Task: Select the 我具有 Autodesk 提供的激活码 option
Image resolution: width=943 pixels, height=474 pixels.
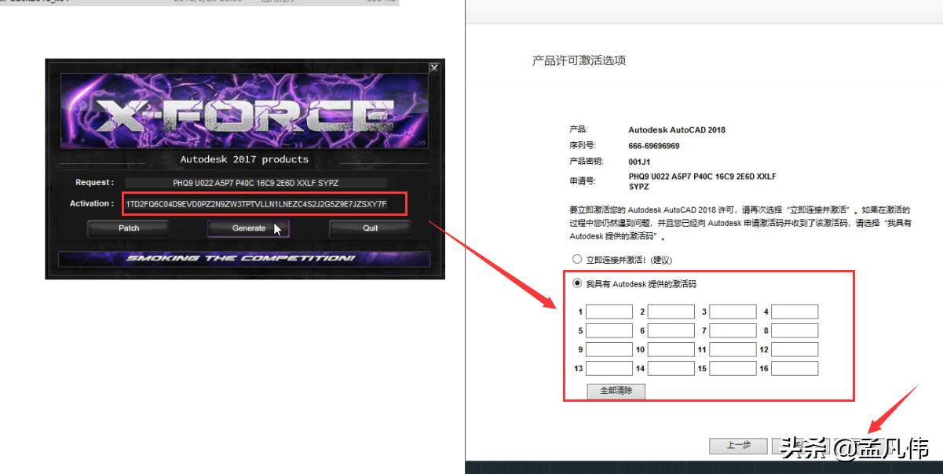Action: (x=579, y=284)
